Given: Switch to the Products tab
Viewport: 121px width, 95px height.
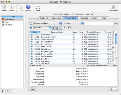Looking at the screenshot, I should point(44,18).
